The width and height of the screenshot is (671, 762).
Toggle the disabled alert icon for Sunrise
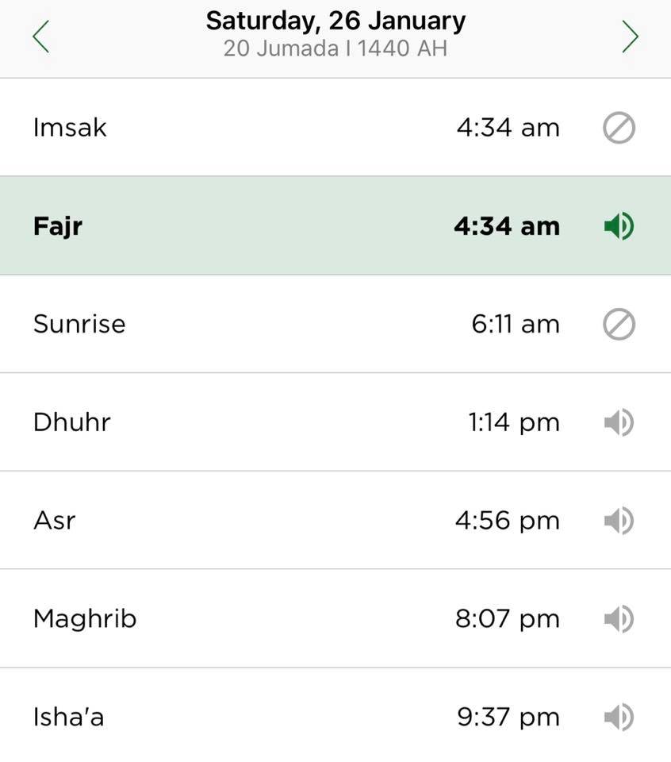coord(619,324)
